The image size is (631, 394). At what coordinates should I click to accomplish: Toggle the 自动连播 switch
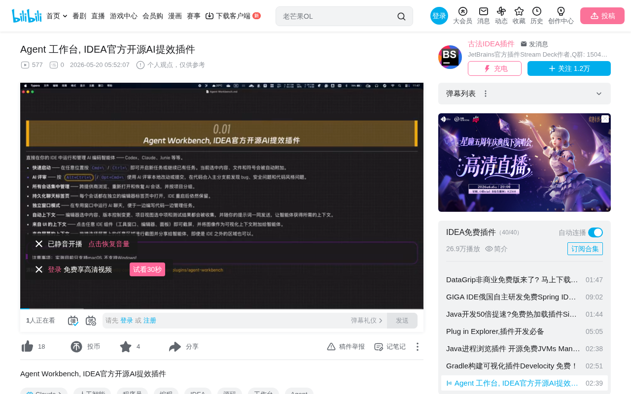point(596,232)
